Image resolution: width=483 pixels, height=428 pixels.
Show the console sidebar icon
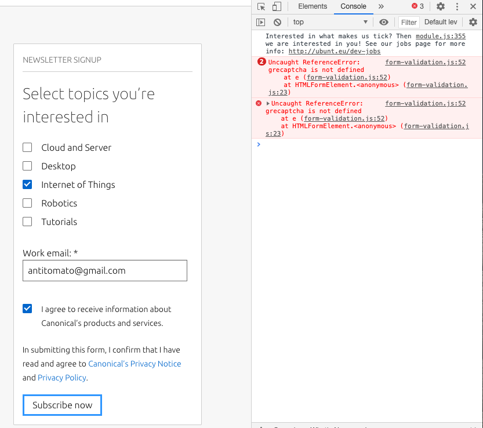pyautogui.click(x=260, y=22)
